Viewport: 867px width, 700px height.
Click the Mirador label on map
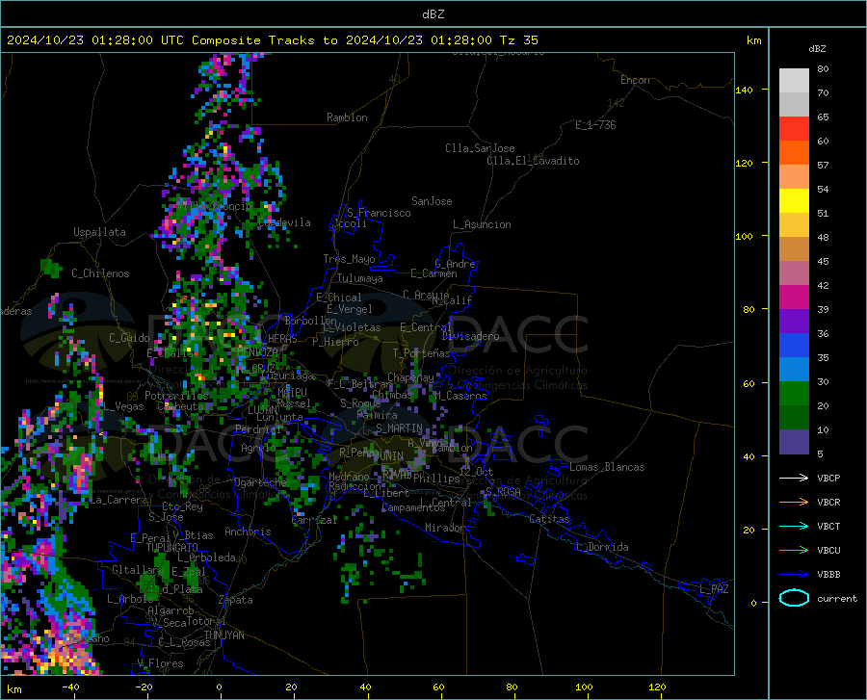pos(444,528)
